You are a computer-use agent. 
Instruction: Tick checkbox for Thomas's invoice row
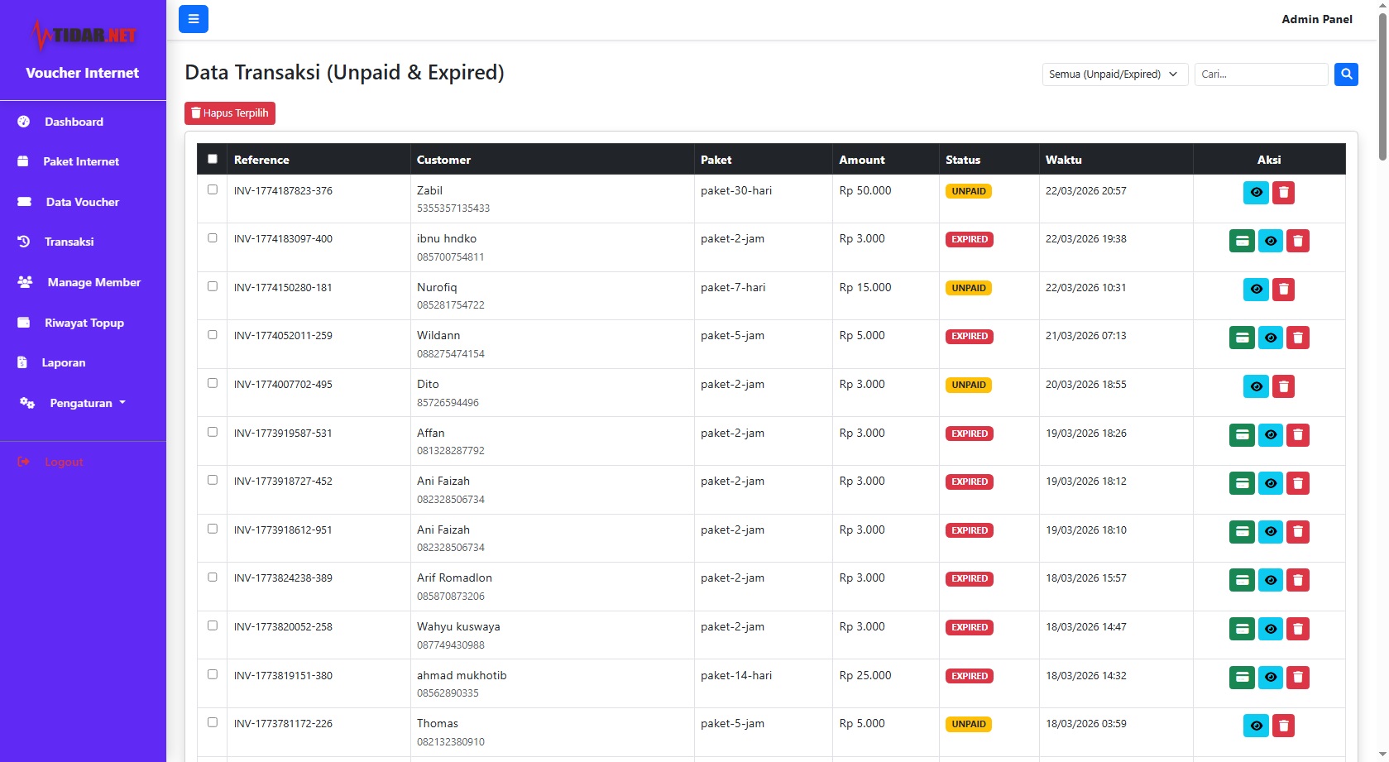tap(213, 722)
